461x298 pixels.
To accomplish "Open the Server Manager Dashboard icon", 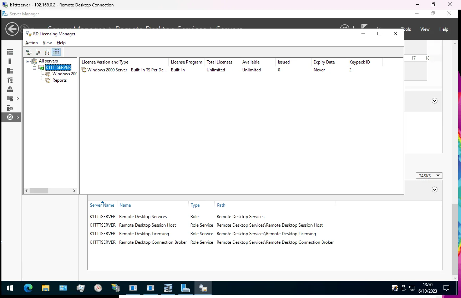I will [x=10, y=52].
